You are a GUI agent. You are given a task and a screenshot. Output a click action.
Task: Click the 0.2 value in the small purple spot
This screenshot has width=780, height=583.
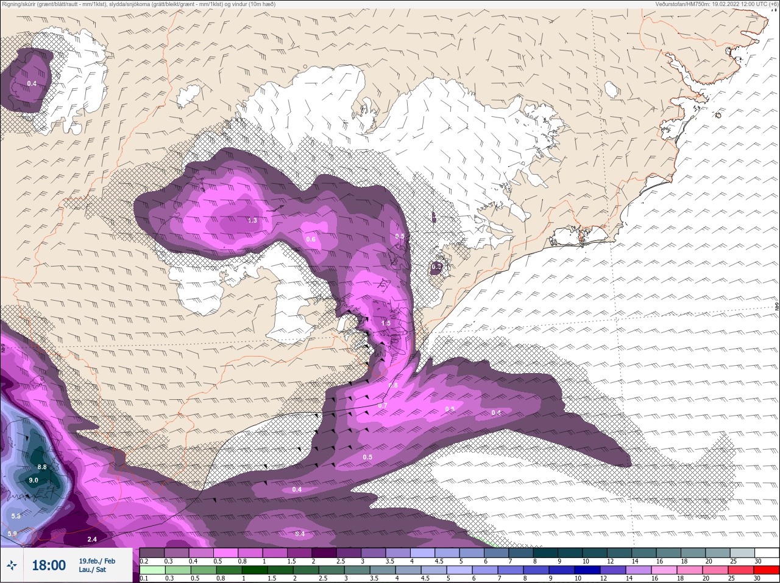tap(436, 267)
